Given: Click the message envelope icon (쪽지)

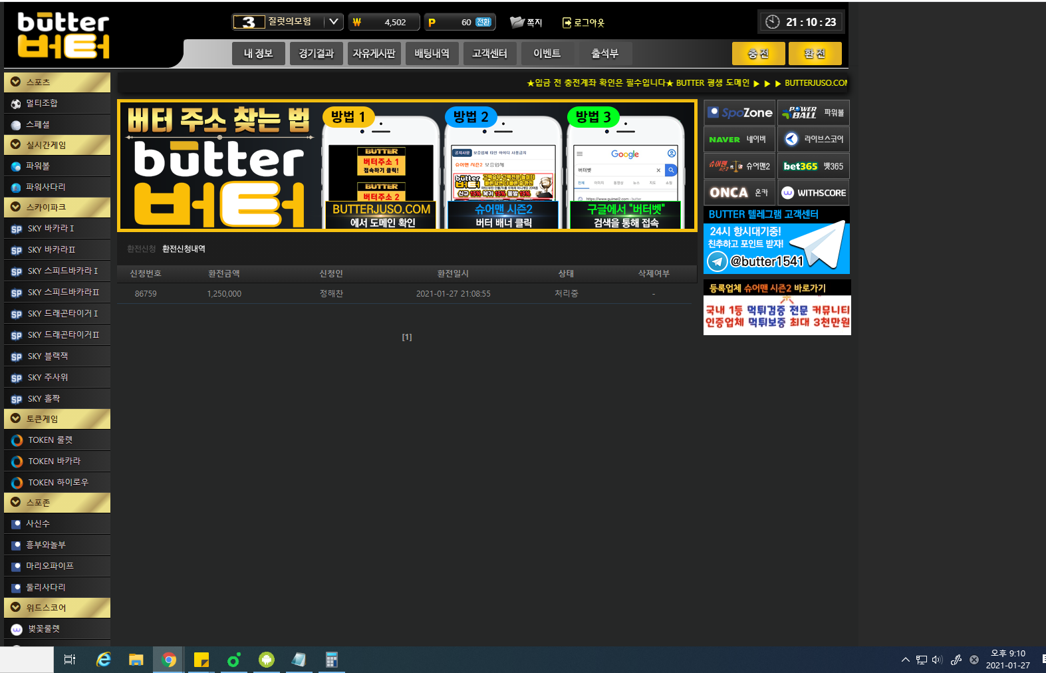Looking at the screenshot, I should (517, 22).
